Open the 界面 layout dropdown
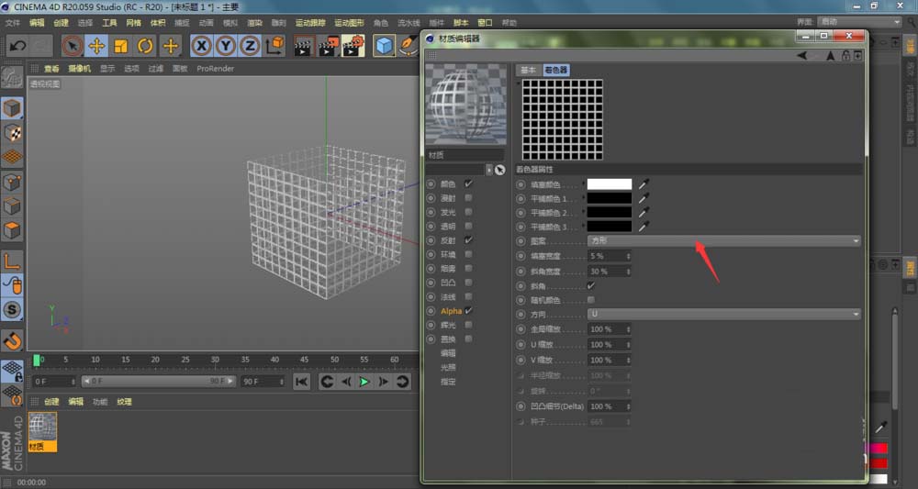 tap(859, 22)
